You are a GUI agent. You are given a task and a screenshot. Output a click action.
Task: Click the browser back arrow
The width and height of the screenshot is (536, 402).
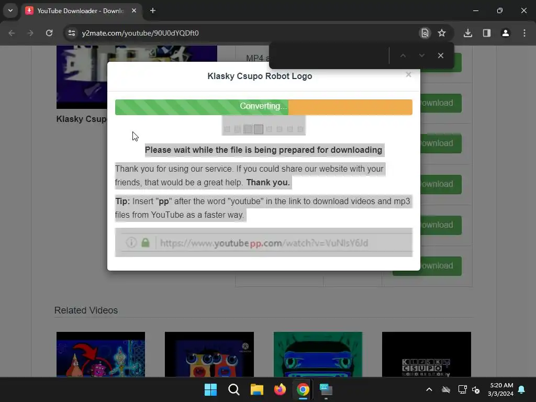point(12,33)
